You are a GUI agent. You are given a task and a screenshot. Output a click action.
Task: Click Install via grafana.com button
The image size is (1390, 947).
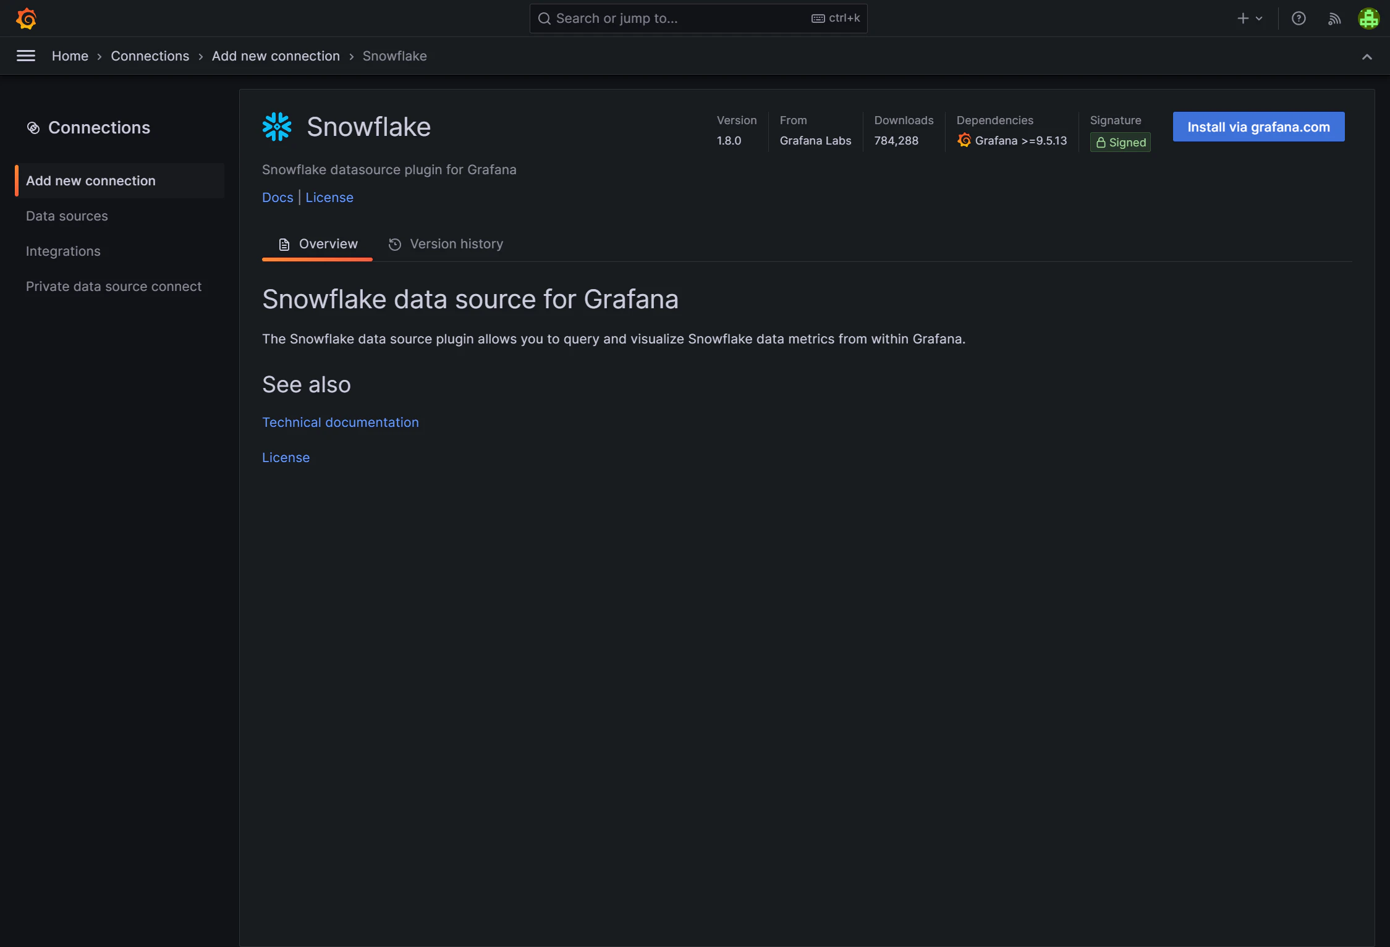tap(1258, 127)
